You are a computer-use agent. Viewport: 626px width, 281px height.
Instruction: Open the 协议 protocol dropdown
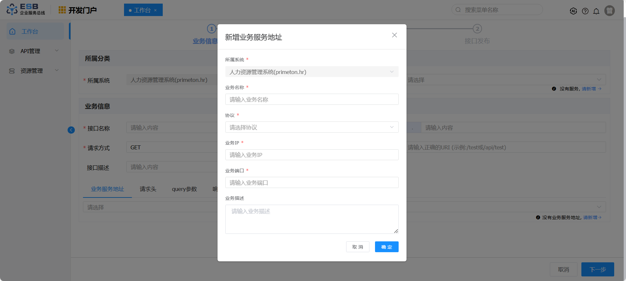[312, 127]
